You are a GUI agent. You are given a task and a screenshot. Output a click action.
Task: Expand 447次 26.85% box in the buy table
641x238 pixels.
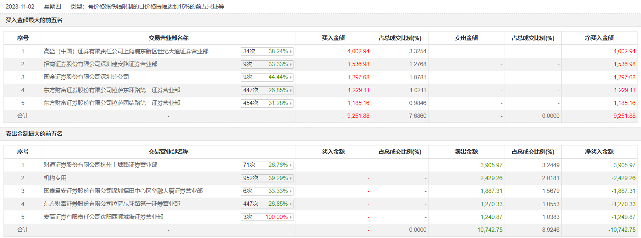coord(267,90)
